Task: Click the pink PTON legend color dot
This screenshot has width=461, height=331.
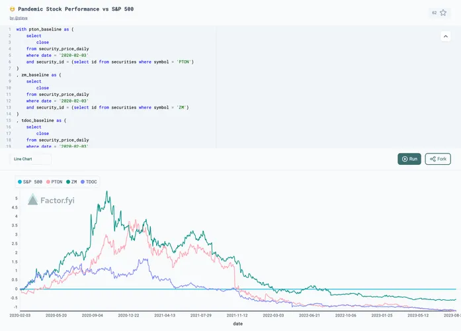Action: (48, 181)
